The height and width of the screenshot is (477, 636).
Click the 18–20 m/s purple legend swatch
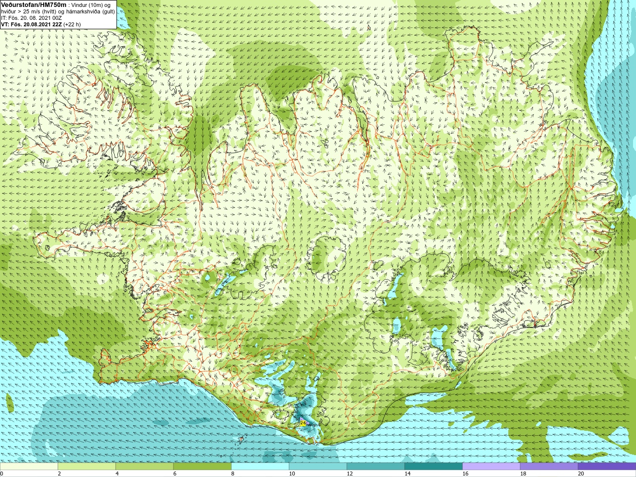pyautogui.click(x=549, y=467)
